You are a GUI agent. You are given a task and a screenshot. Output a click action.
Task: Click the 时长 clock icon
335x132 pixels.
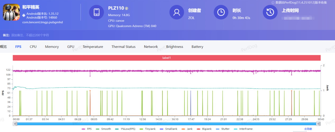click(221, 12)
